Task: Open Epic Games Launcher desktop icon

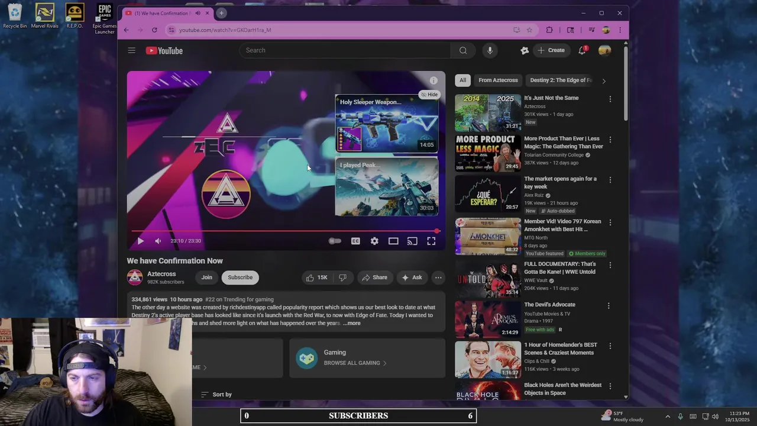Action: (x=105, y=19)
